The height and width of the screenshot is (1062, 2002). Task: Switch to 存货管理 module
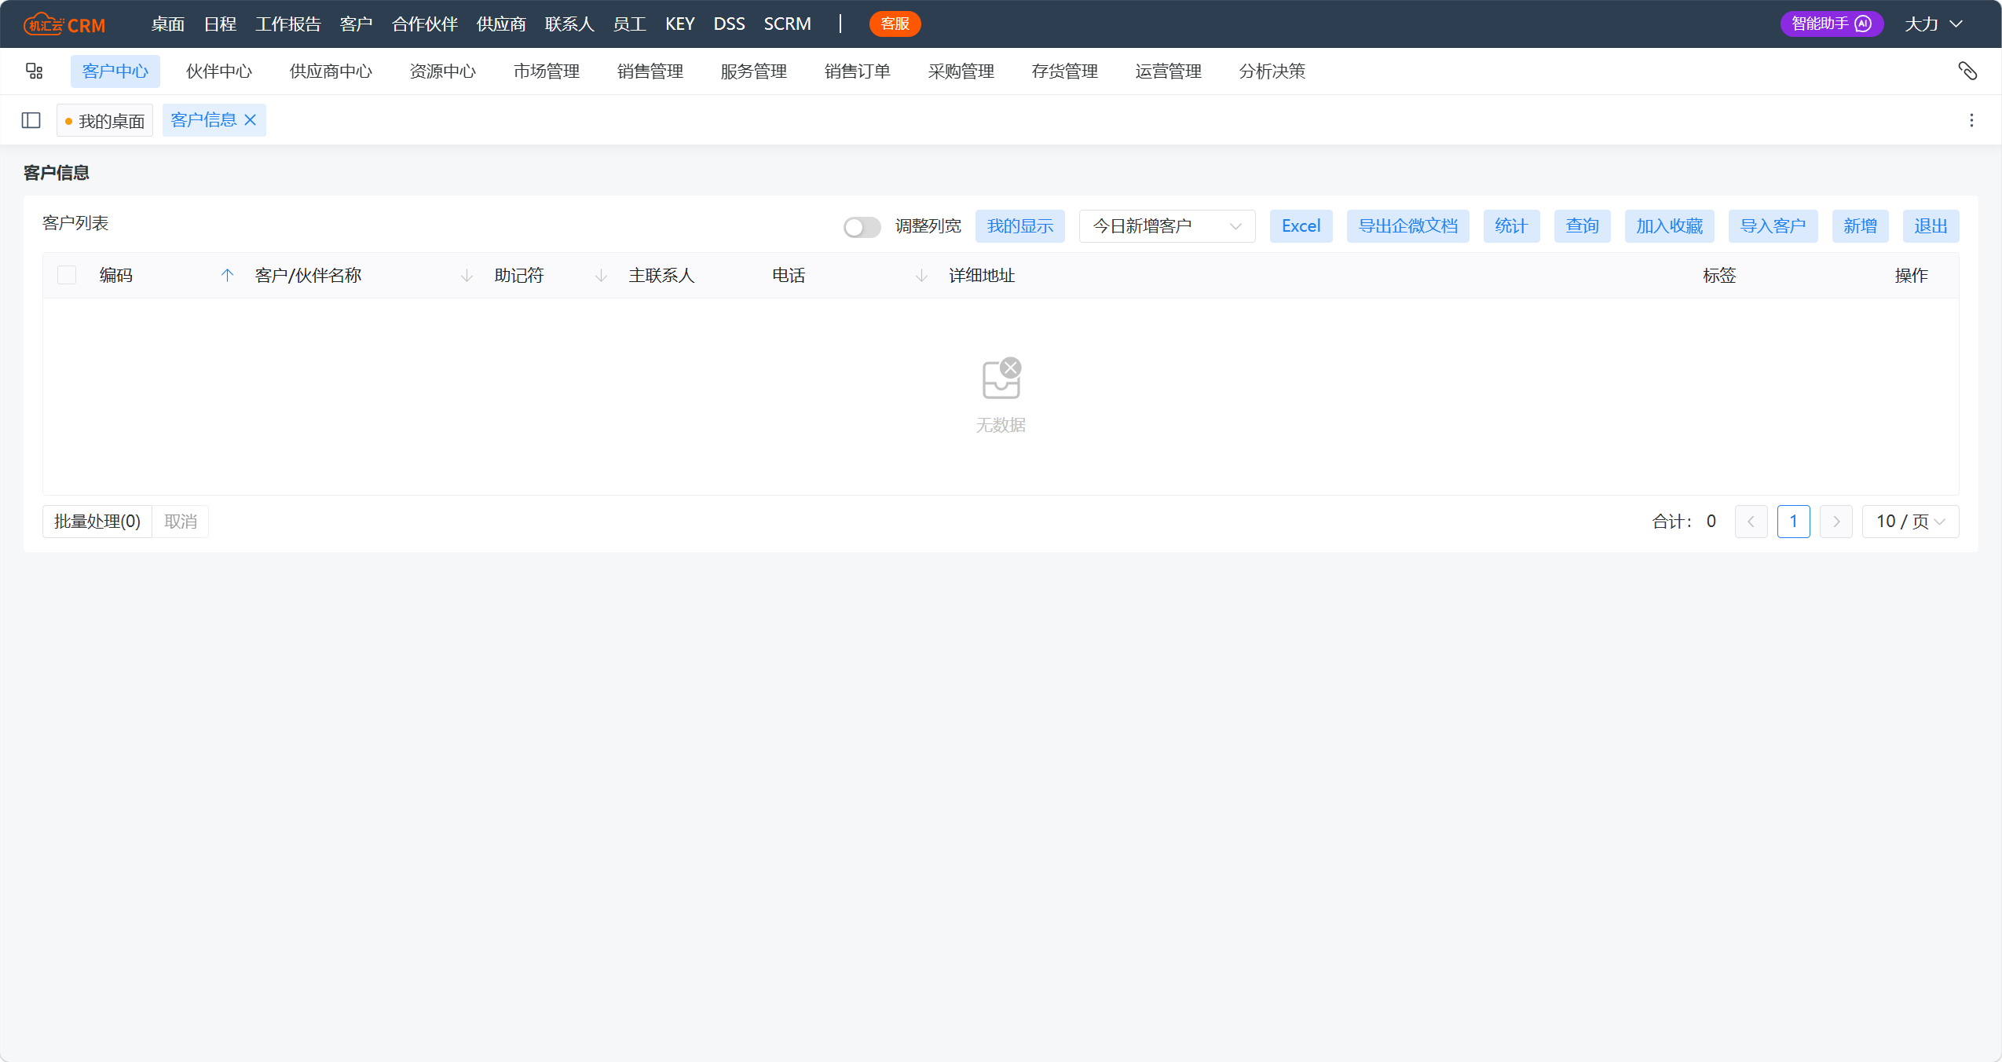coord(1065,71)
